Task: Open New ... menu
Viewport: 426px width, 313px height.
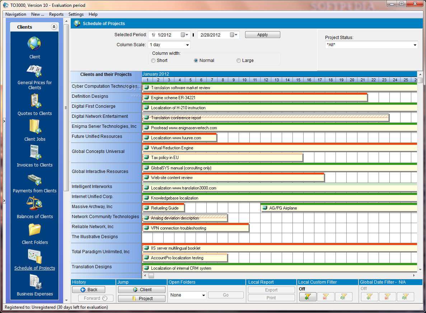Action: [x=37, y=14]
